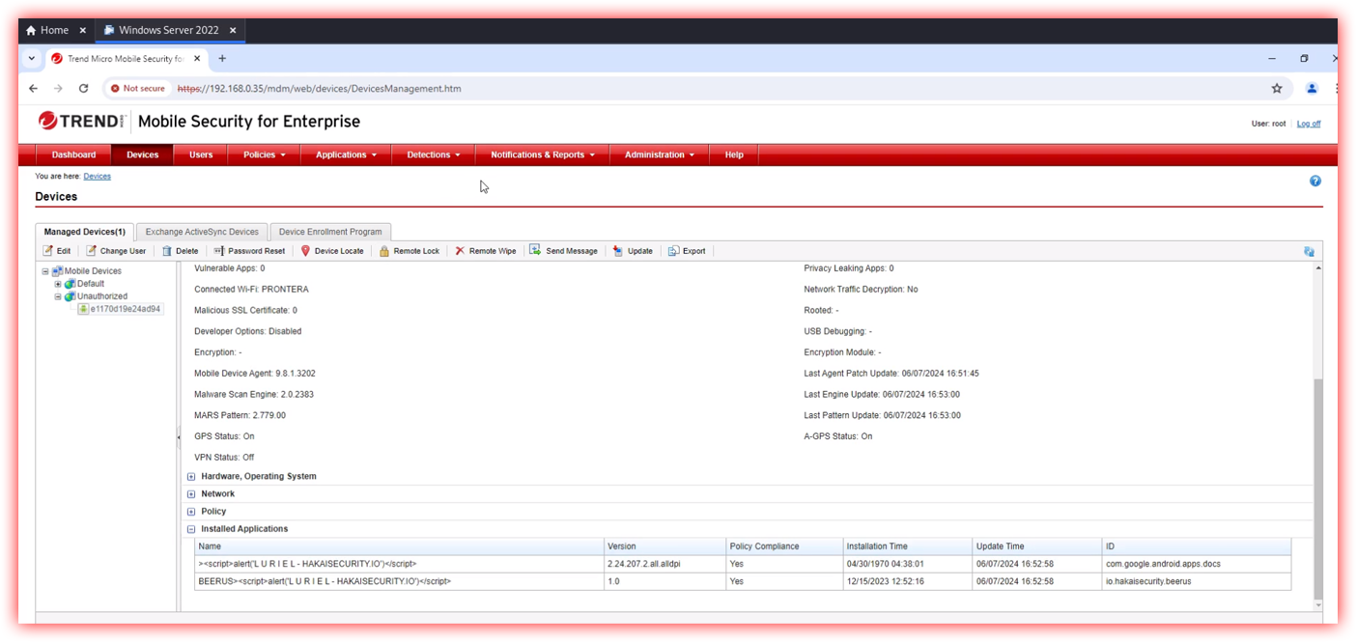Click the Remote Wipe red X icon
The image size is (1357, 643).
(460, 251)
